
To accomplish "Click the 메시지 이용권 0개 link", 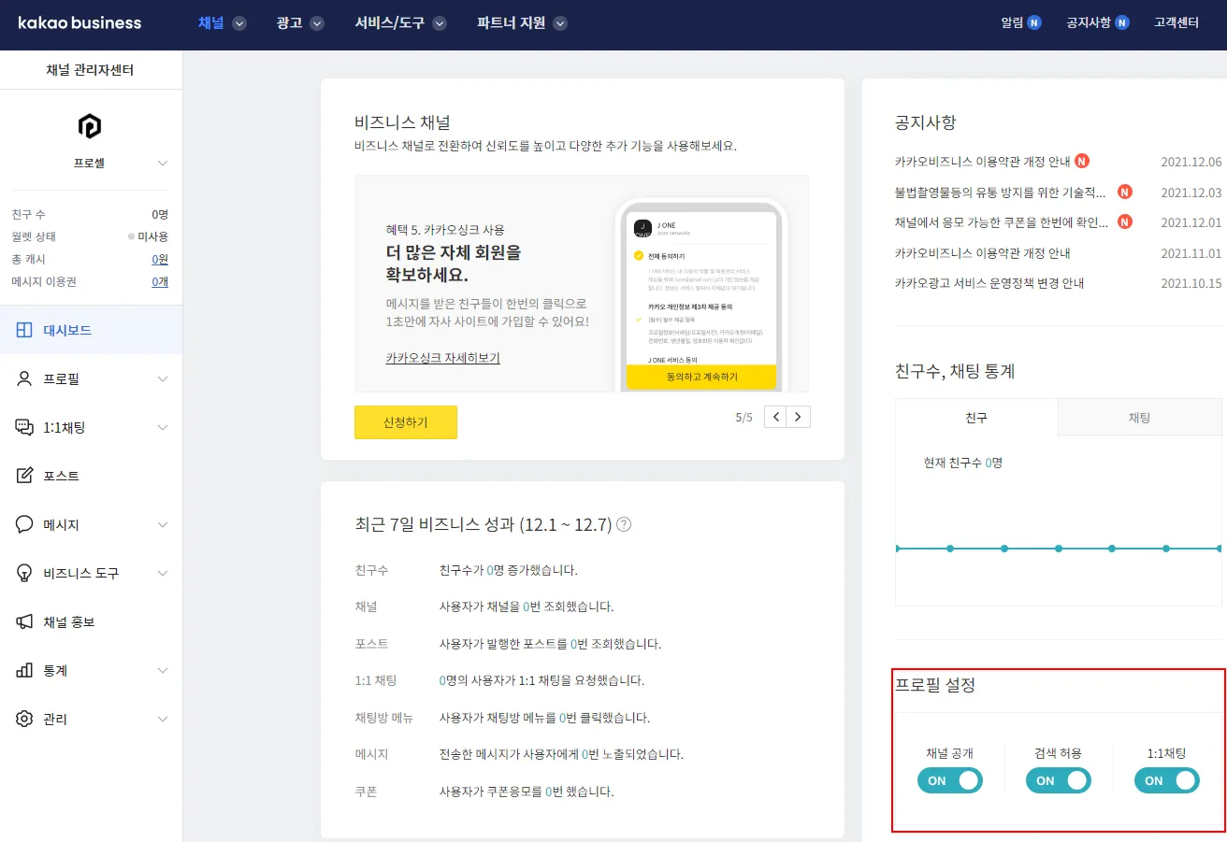I will click(161, 281).
